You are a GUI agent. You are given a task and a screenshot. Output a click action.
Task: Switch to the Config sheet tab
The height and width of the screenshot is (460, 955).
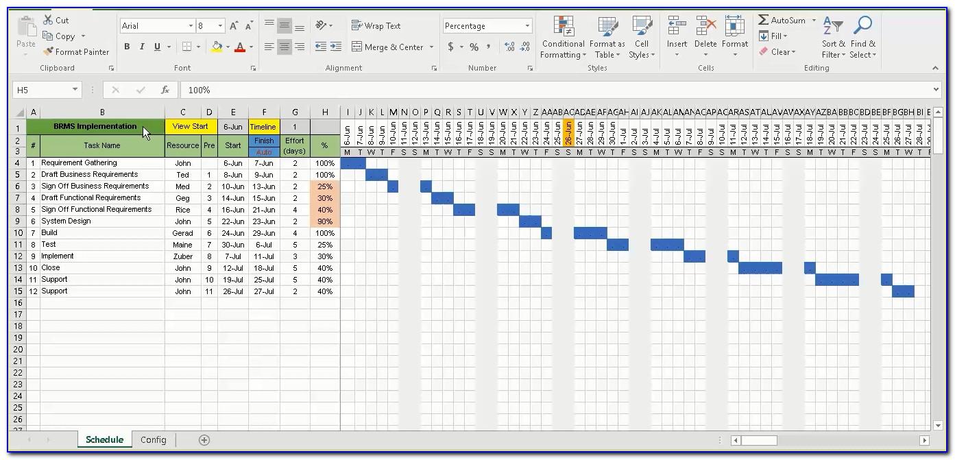coord(152,439)
